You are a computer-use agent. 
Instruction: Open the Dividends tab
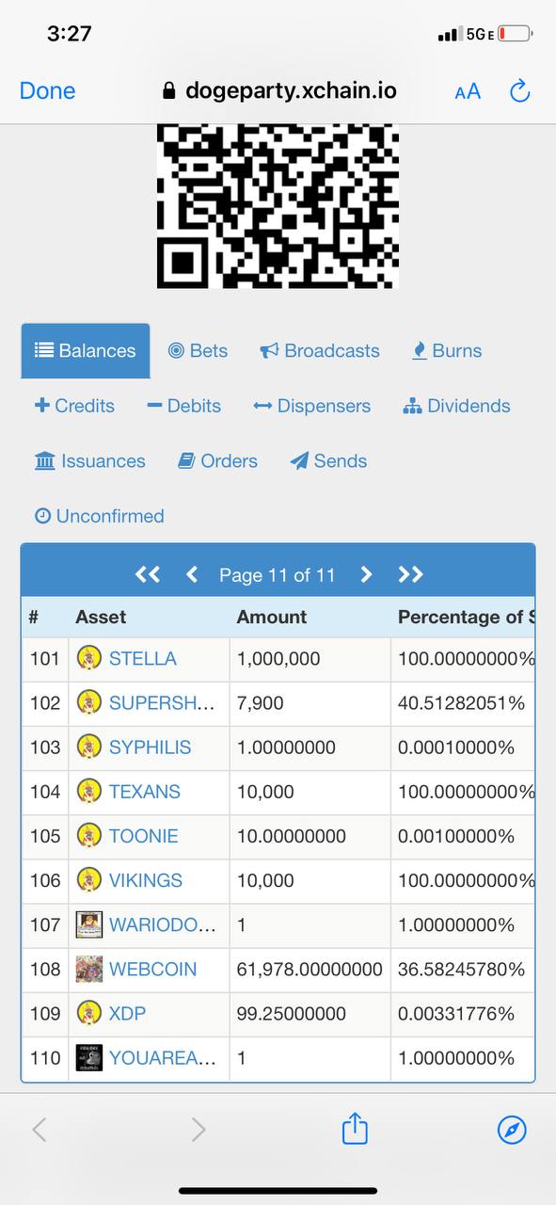(x=456, y=406)
